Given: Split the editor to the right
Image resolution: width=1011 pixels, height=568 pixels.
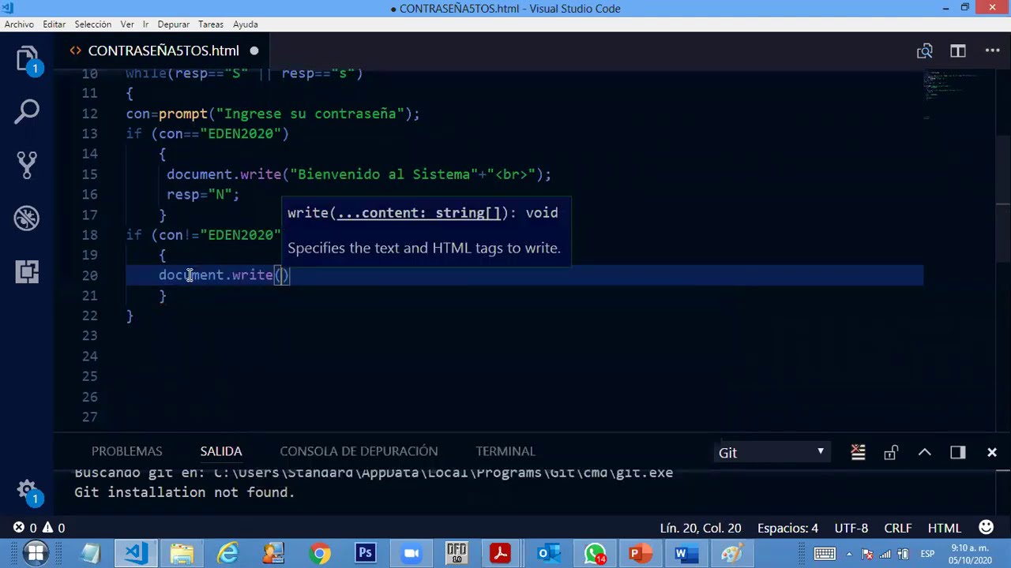Looking at the screenshot, I should (958, 51).
